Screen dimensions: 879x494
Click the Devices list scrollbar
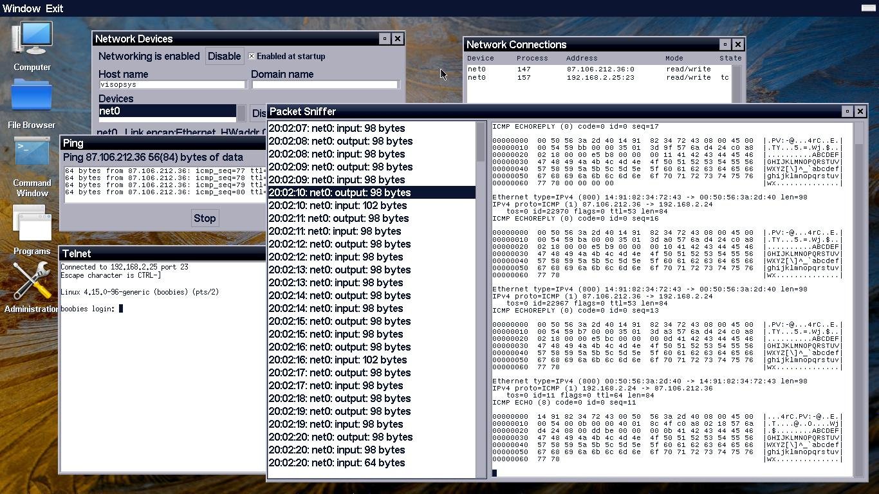tap(241, 113)
